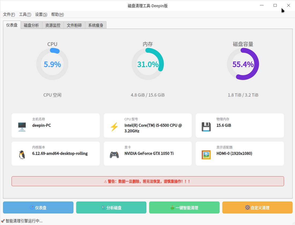Click the 15.6 GiB physical memory value
Screen dimensions: 295x225
click(x=224, y=125)
